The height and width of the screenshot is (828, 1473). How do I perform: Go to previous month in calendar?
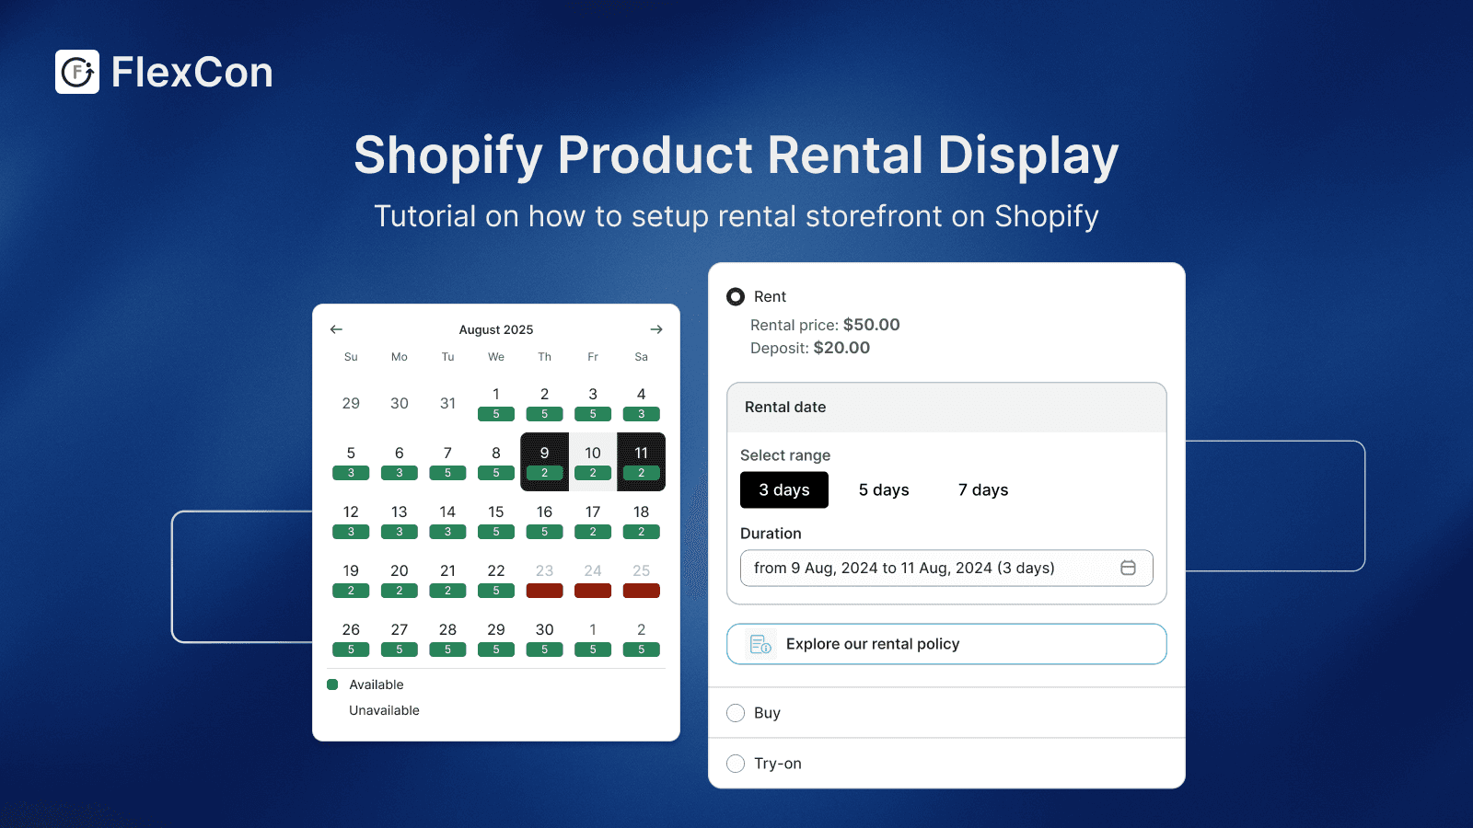coord(336,329)
